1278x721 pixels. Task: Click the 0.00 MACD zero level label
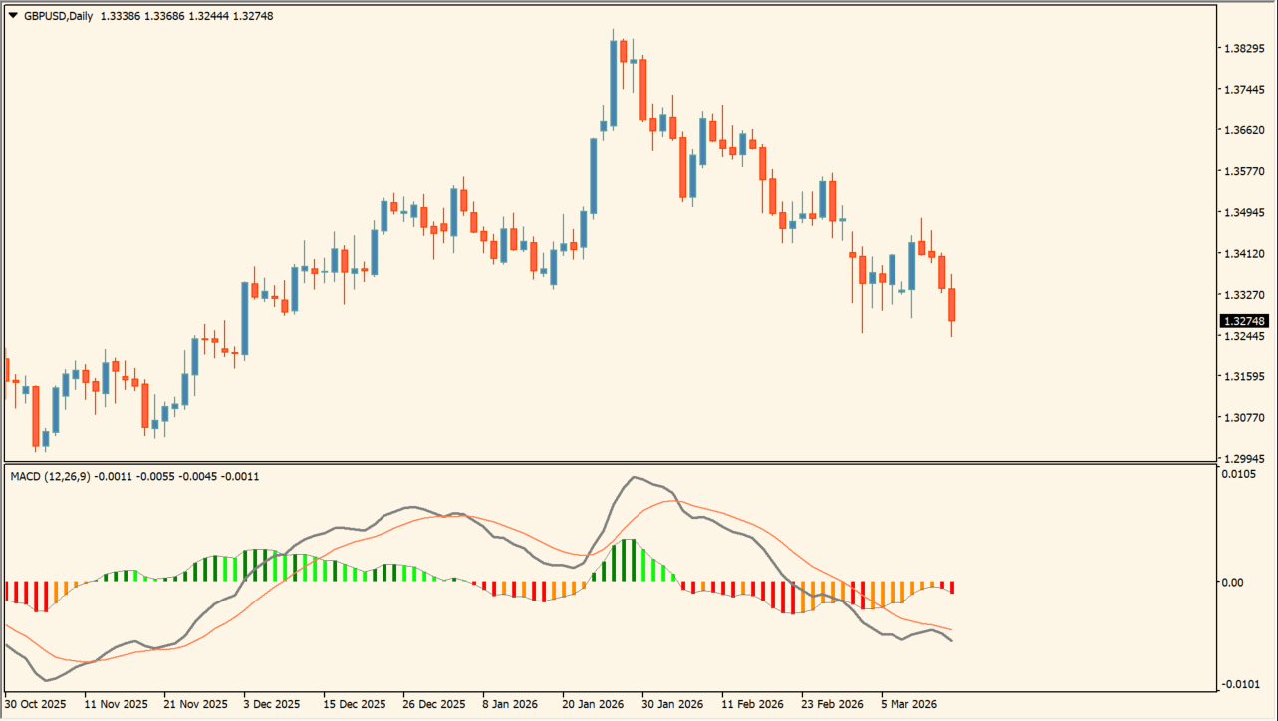1233,582
